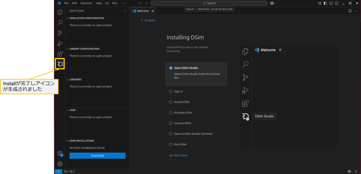Click the command center Search box
Screen dimensions: 361x174
(x=209, y=3)
